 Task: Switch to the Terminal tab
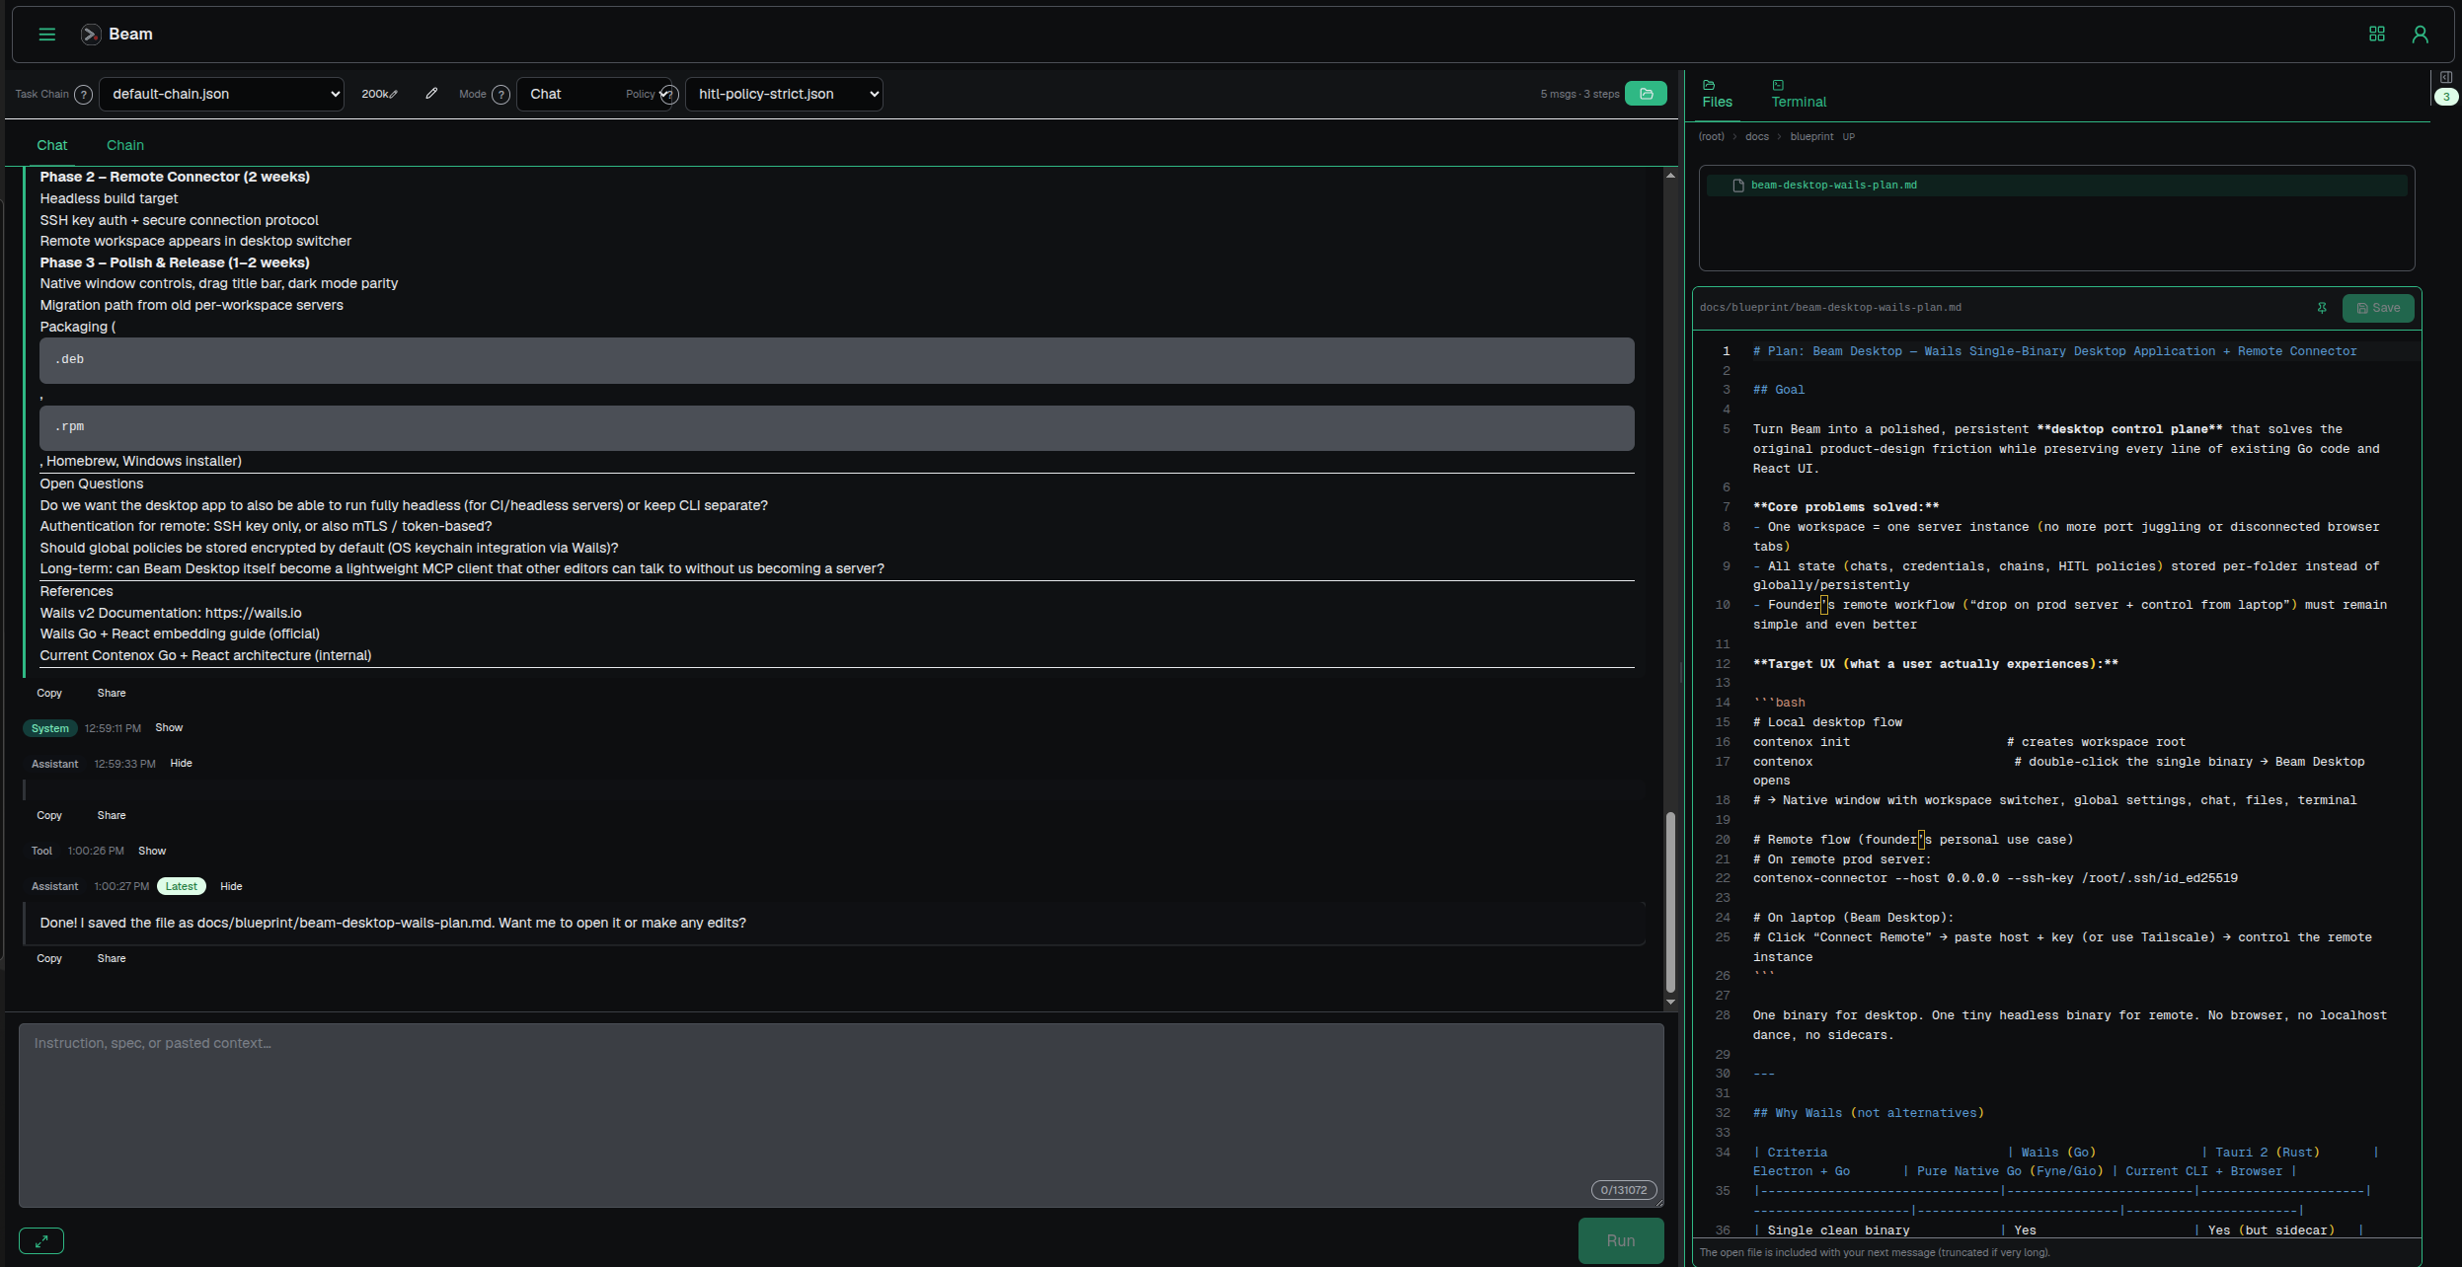[x=1797, y=92]
